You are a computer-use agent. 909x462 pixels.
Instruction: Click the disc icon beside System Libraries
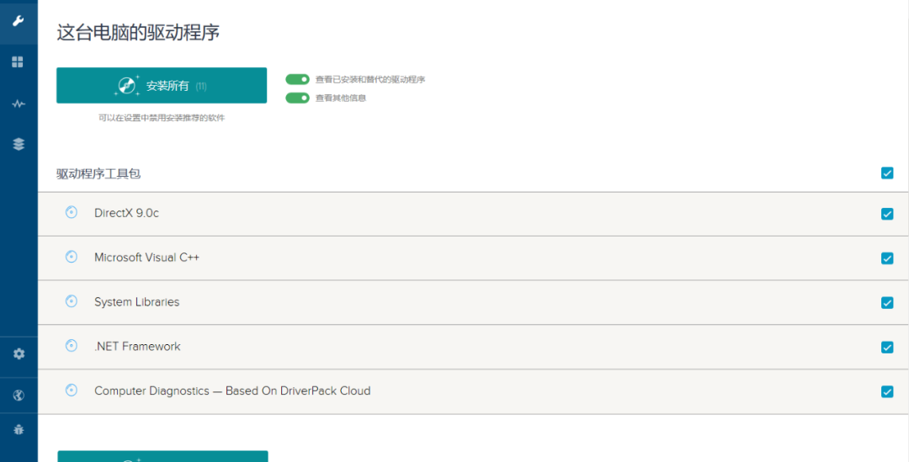pos(72,301)
